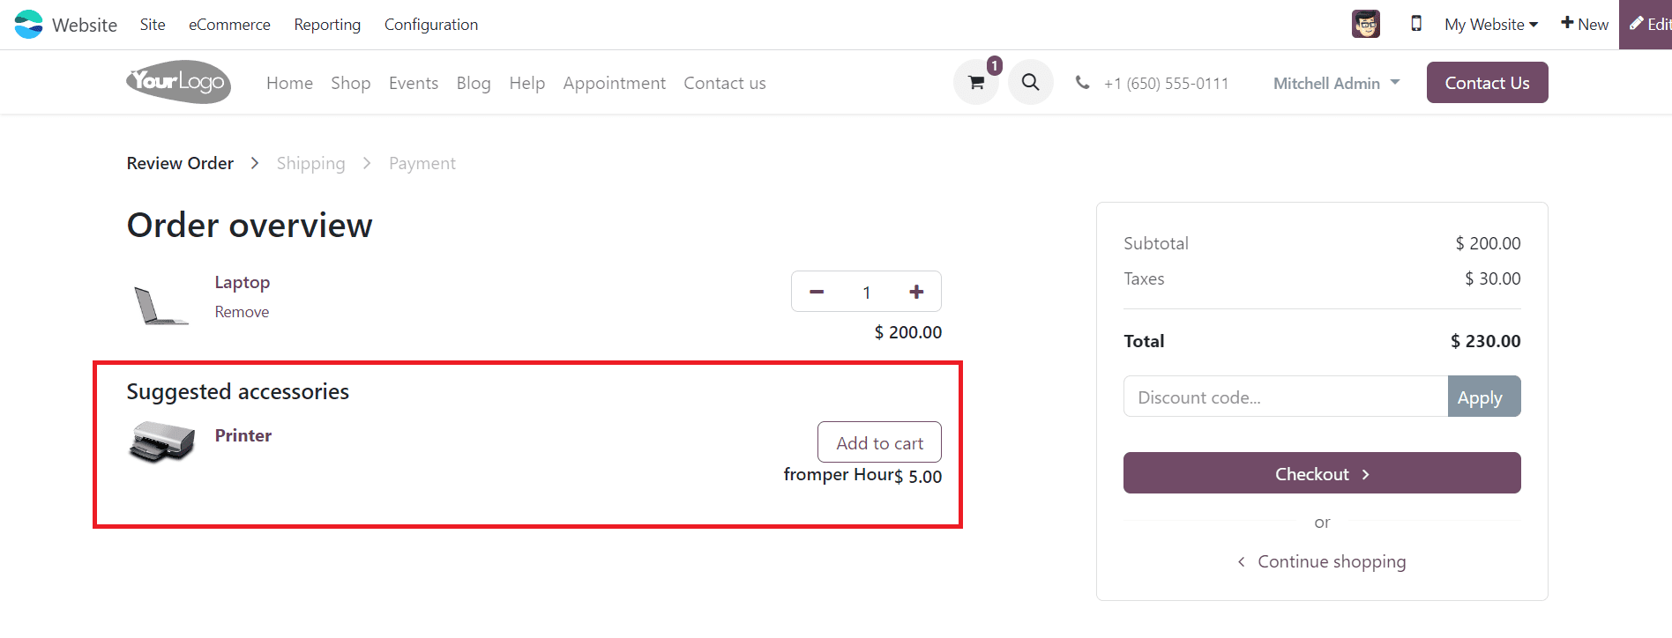Screen dimensions: 1672x638
Task: Open the Configuration menu
Action: [x=431, y=25]
